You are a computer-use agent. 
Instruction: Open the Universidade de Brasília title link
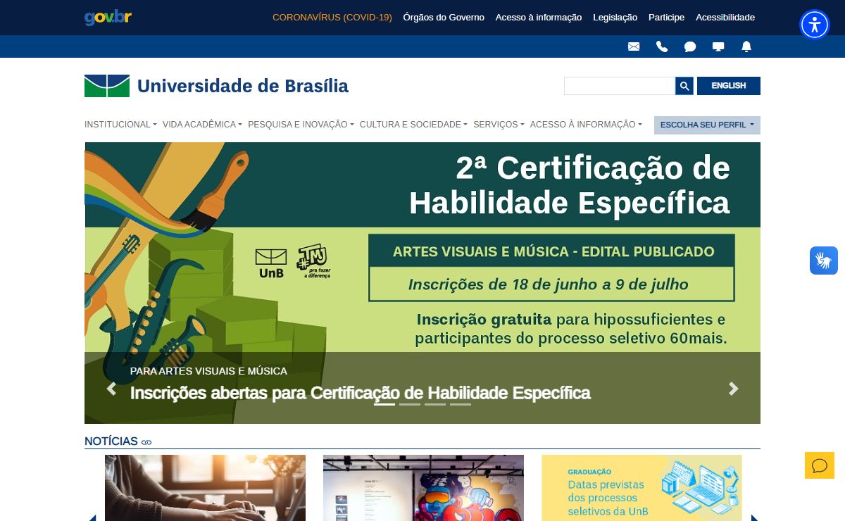243,86
